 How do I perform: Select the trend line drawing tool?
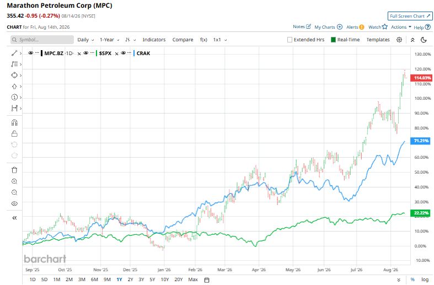[14, 53]
